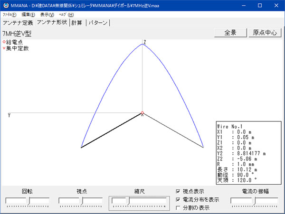Switch to the 計算 tab
The image size is (285, 214).
click(x=76, y=23)
